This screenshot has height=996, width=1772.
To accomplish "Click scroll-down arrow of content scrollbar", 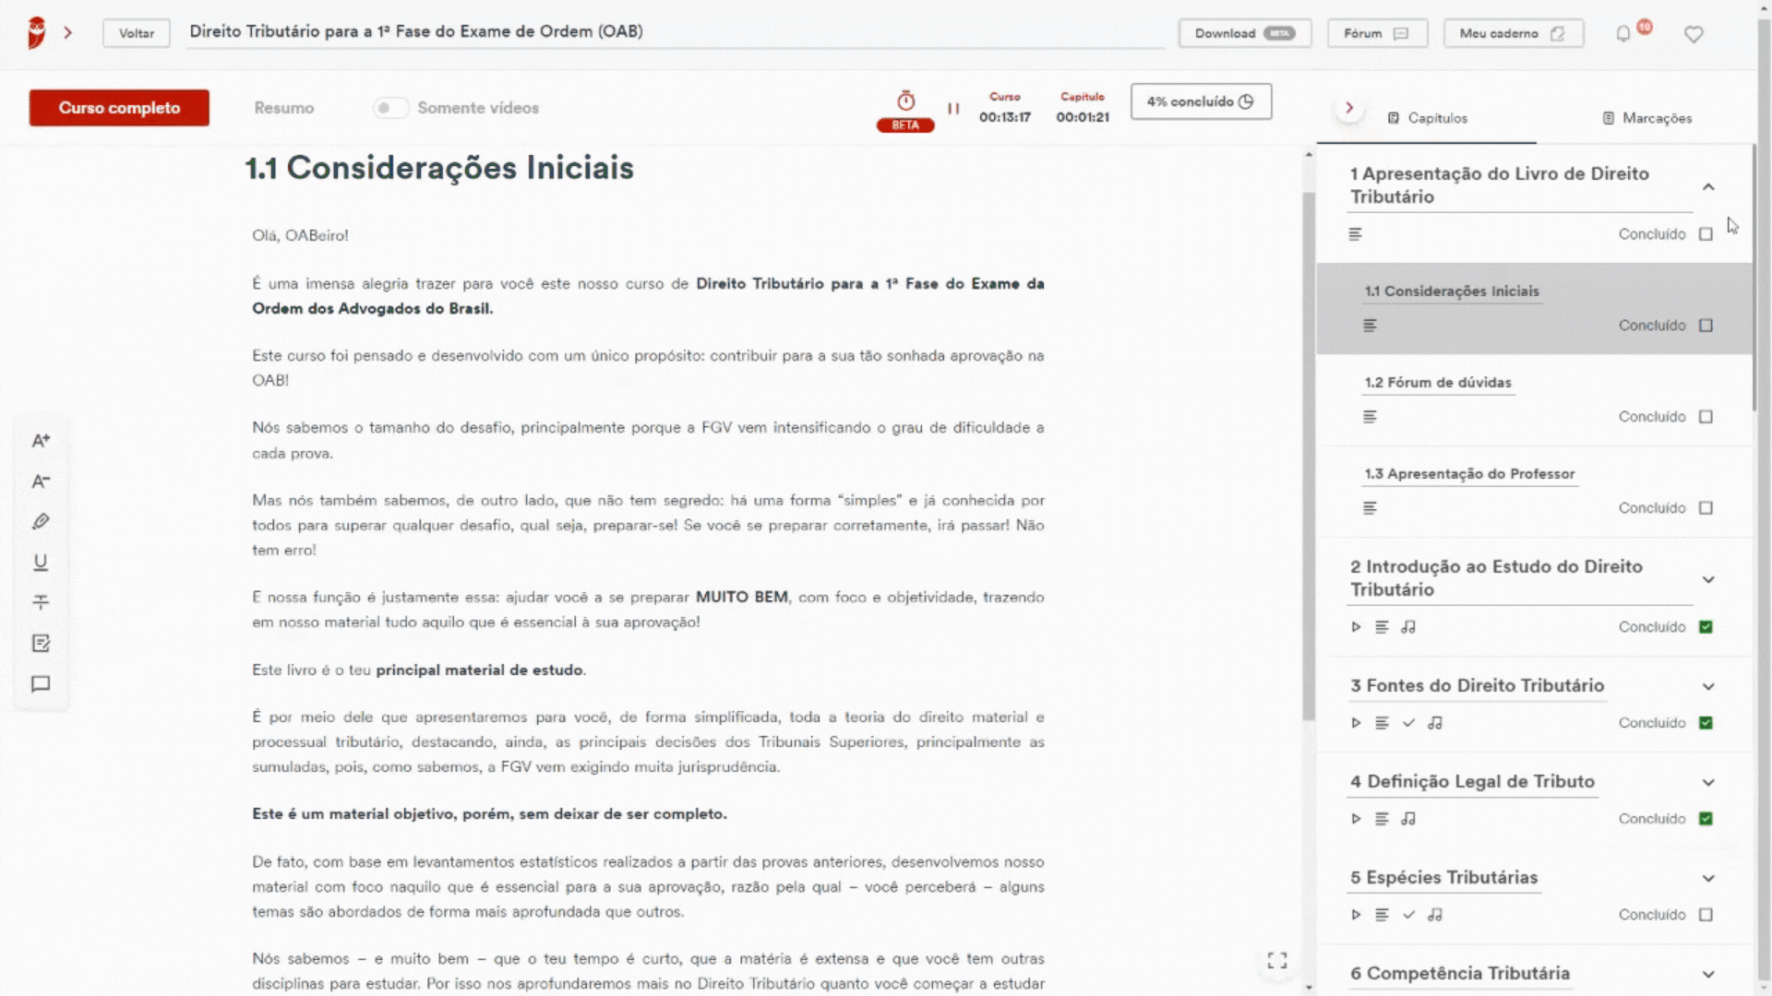I will pyautogui.click(x=1309, y=988).
